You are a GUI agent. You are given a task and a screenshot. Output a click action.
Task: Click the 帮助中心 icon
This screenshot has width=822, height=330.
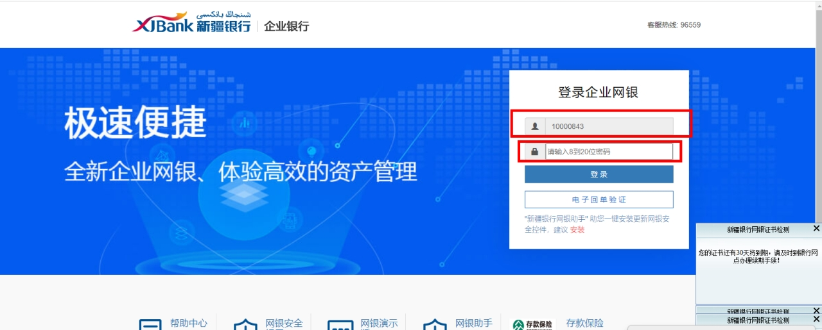(x=150, y=324)
